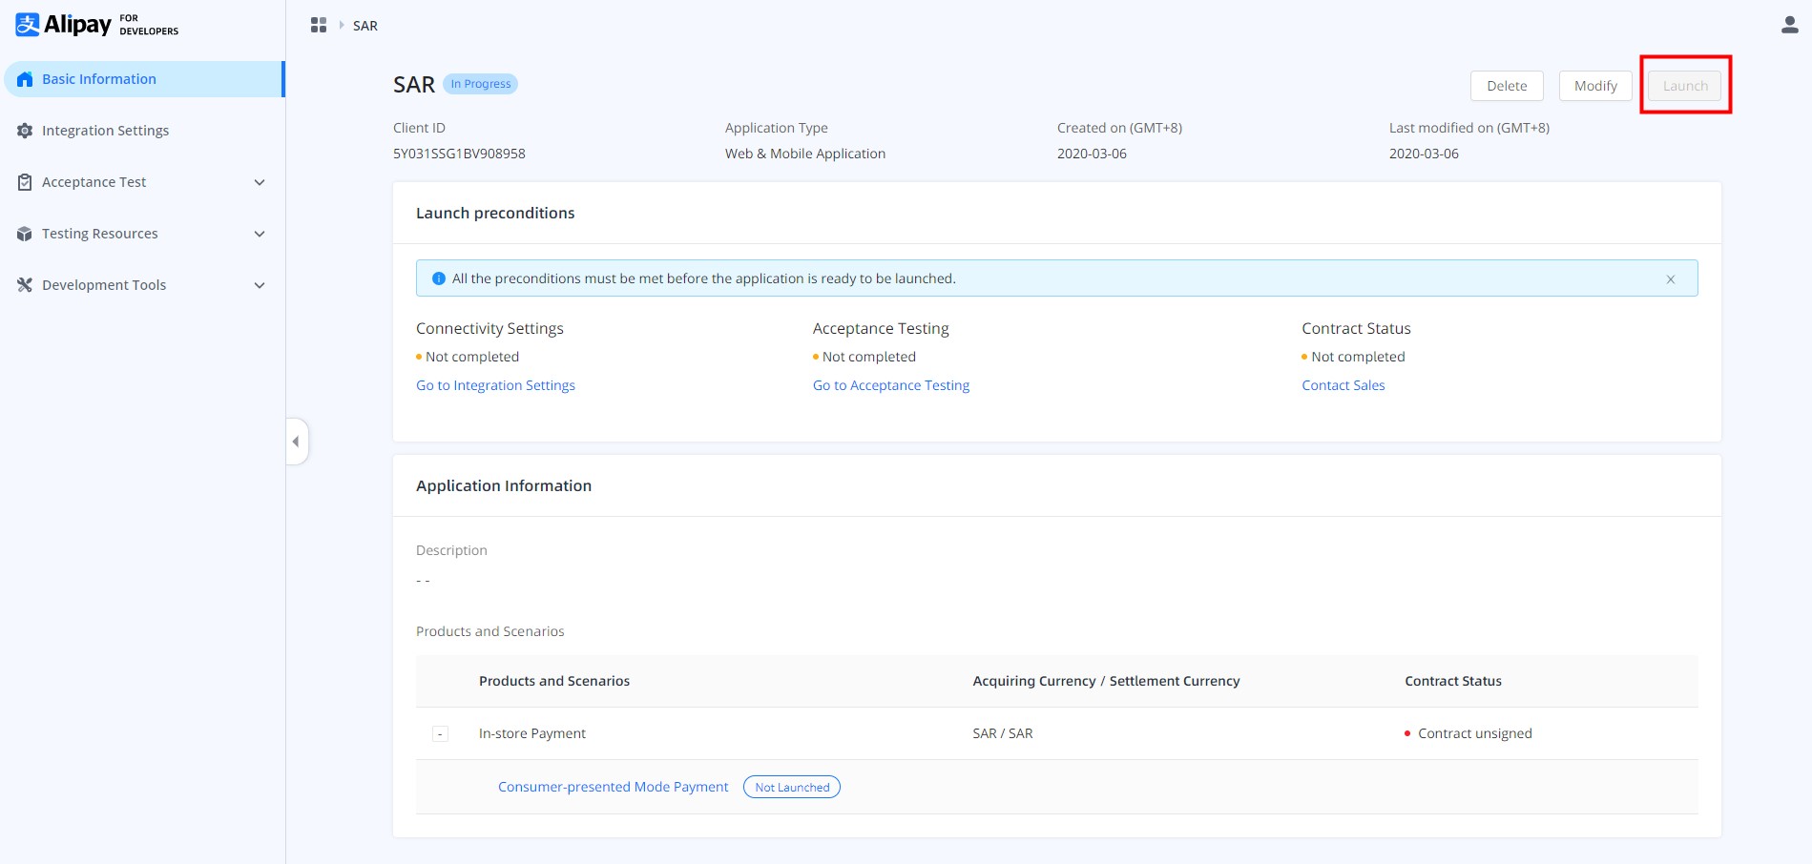Expand the Development Tools submenu chevron

[x=260, y=285]
